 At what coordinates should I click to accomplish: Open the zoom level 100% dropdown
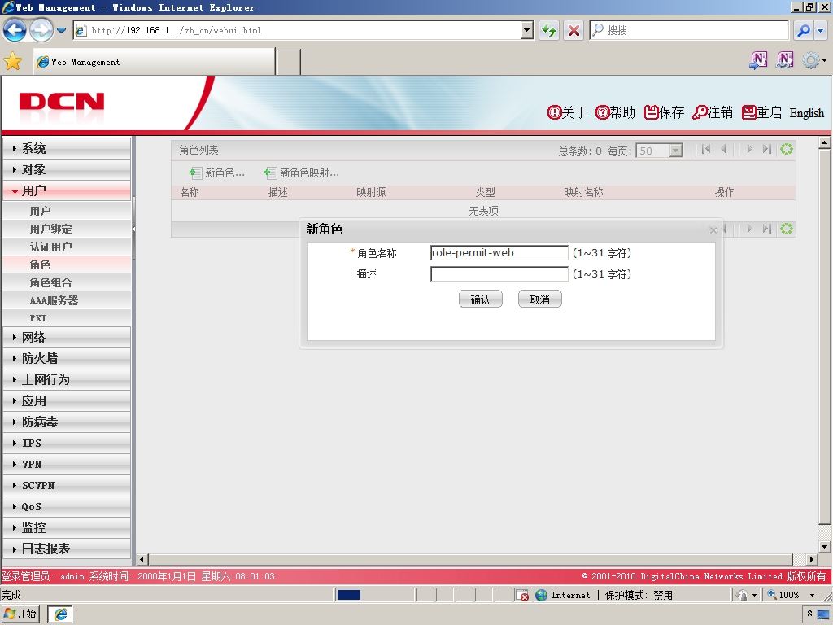[813, 595]
